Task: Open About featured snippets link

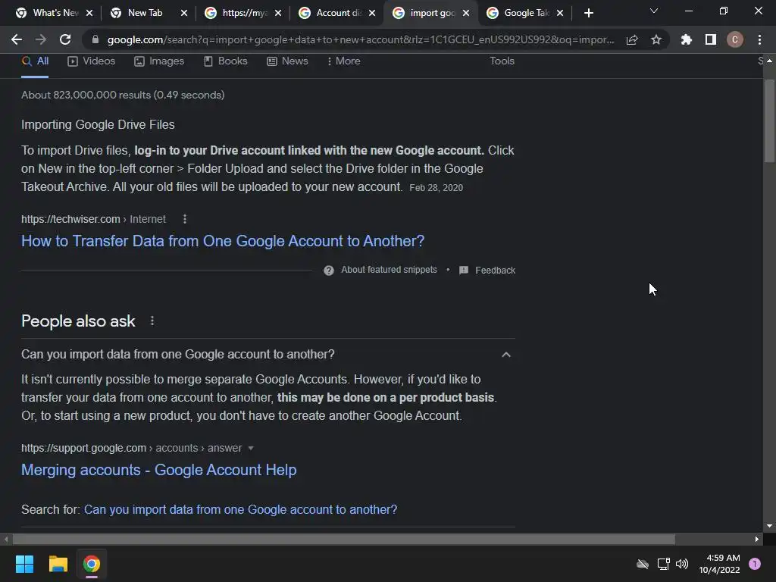Action: tap(389, 270)
